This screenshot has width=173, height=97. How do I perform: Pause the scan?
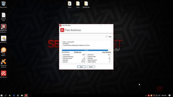[x=91, y=67]
